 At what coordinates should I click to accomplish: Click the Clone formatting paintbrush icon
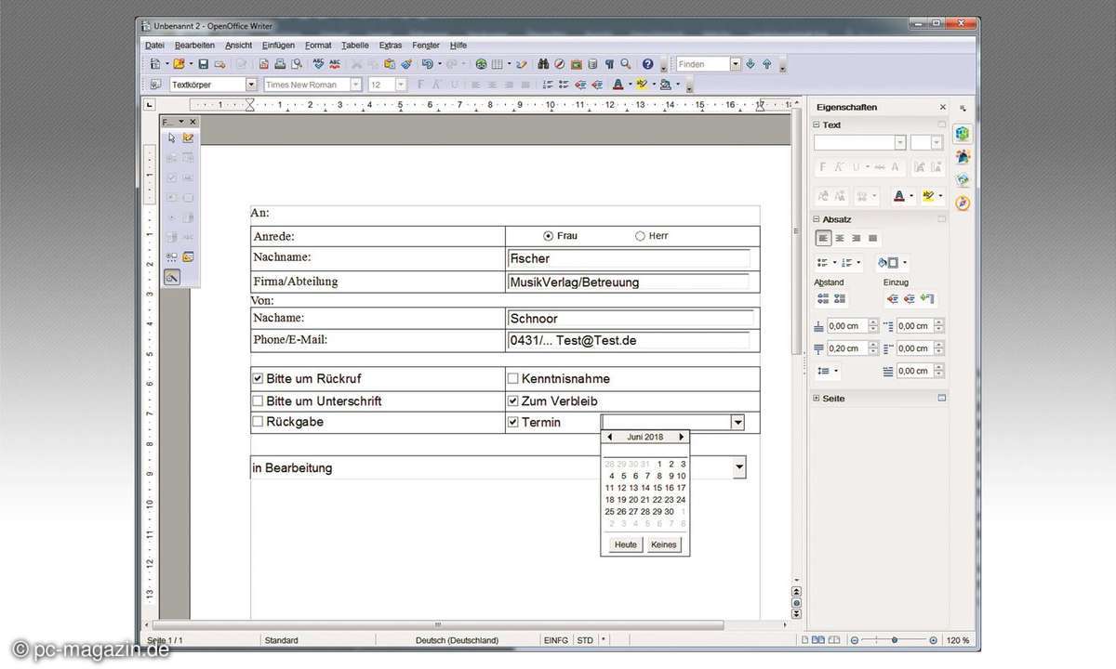click(406, 64)
